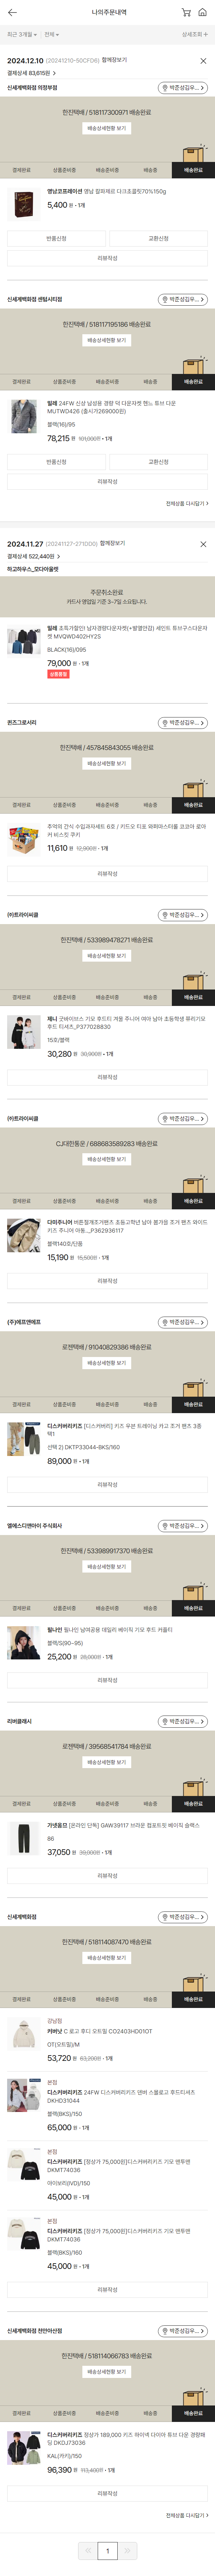The image size is (215, 2576).
Task: Open the home icon in the header
Action: tap(203, 12)
